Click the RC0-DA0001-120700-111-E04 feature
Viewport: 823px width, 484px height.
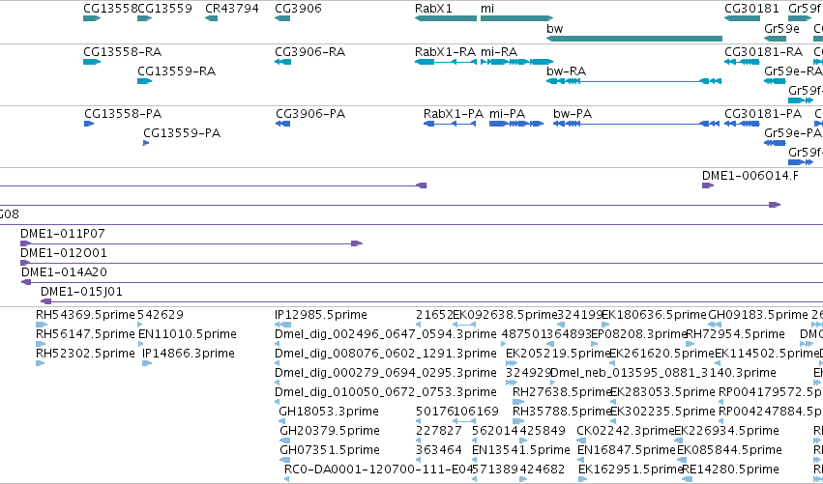[x=286, y=479]
